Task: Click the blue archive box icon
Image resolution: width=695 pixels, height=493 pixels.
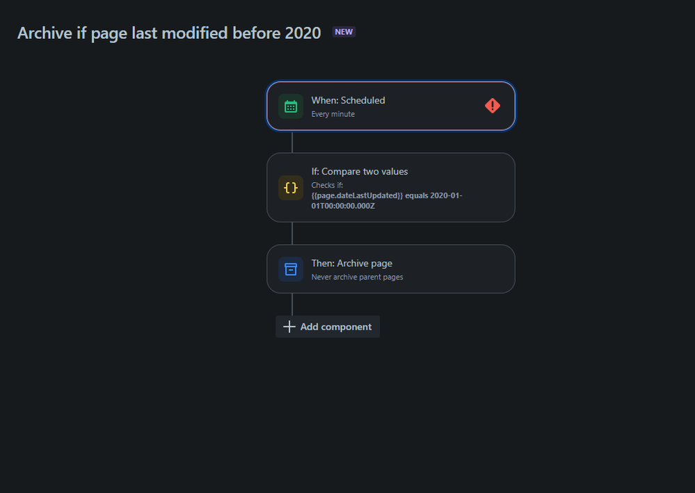Action: (x=291, y=269)
